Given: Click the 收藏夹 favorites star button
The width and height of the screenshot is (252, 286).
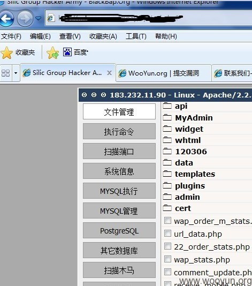Looking at the screenshot, I should 18,52.
